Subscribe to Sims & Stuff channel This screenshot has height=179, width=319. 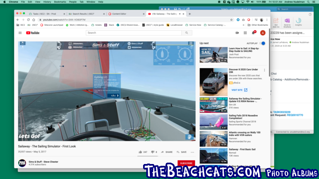click(x=186, y=163)
